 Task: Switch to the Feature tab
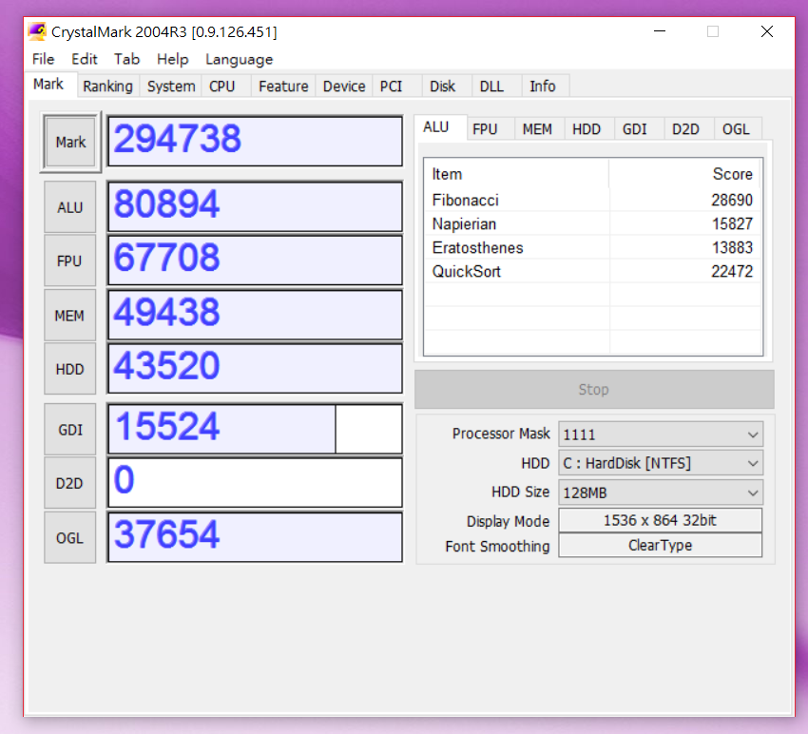(x=283, y=87)
